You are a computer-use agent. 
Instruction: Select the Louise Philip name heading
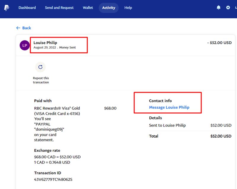click(x=45, y=43)
